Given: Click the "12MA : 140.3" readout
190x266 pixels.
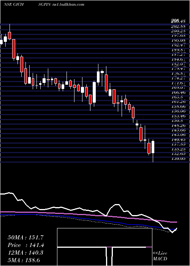Looking at the screenshot, I should point(25,253).
